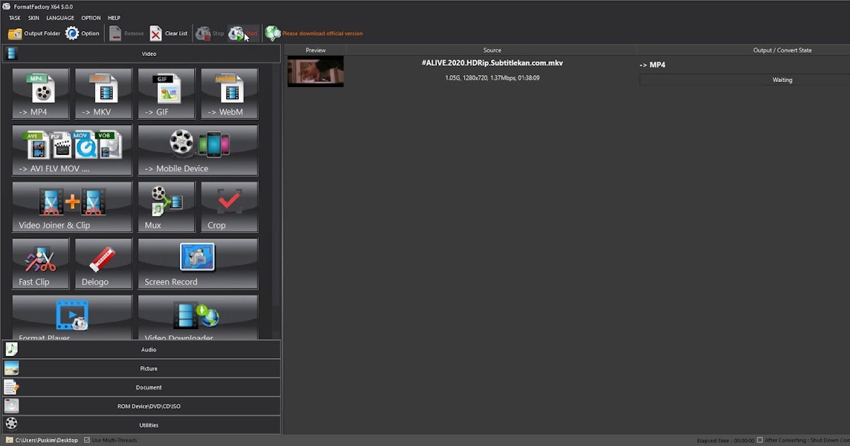Open the Video Joiner & Clip tool
Image resolution: width=850 pixels, height=446 pixels.
click(72, 207)
